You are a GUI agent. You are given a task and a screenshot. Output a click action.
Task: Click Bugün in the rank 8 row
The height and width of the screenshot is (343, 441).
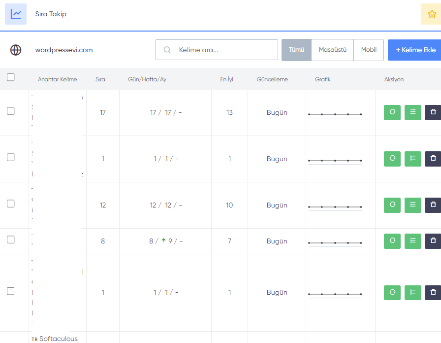[277, 241]
